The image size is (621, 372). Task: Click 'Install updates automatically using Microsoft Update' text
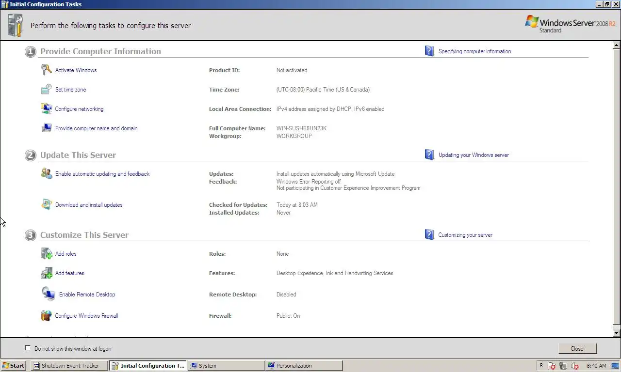click(335, 174)
